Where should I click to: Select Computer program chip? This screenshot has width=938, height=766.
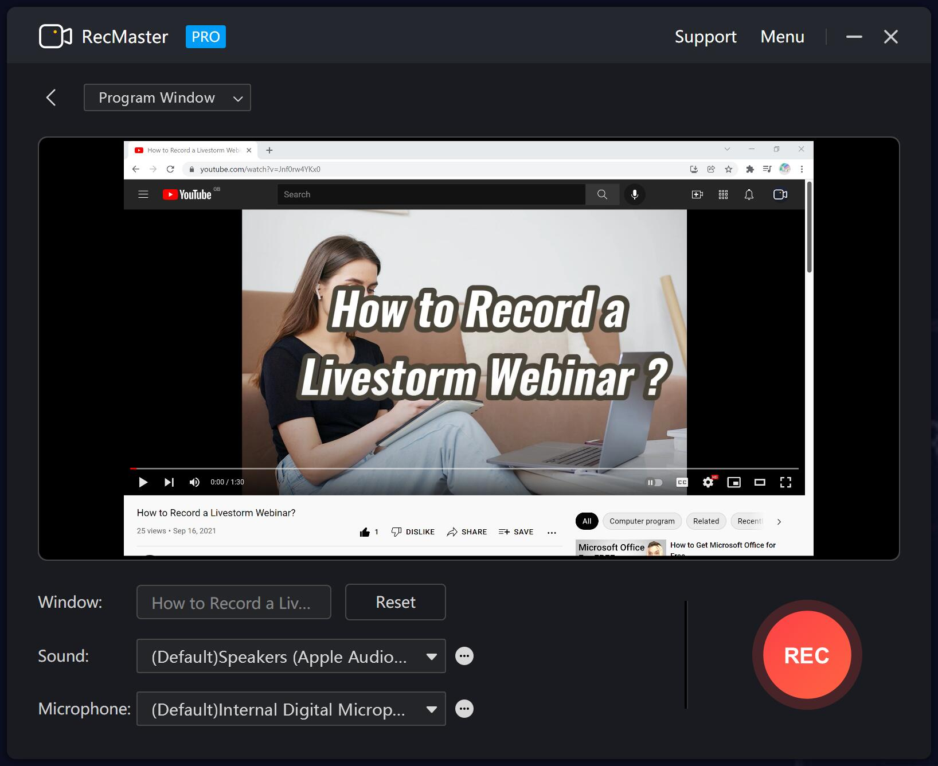pos(642,521)
